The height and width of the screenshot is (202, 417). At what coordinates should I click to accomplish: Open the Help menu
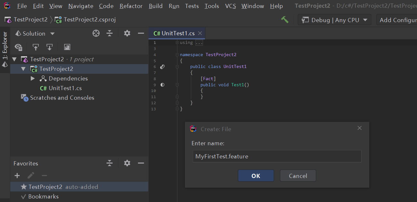(276, 6)
